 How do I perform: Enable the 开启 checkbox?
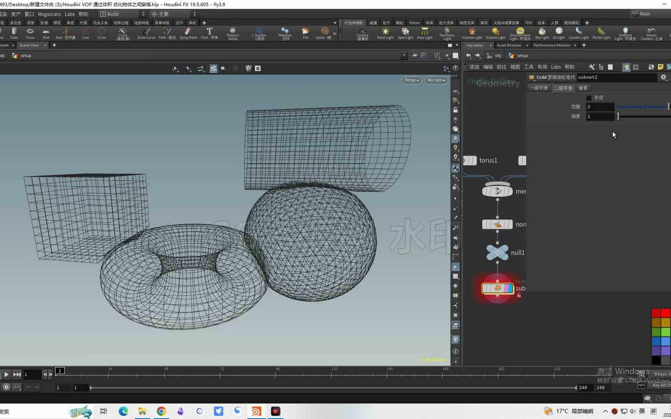589,98
